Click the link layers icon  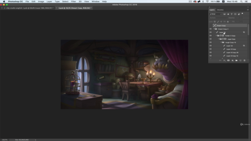(x=220, y=60)
